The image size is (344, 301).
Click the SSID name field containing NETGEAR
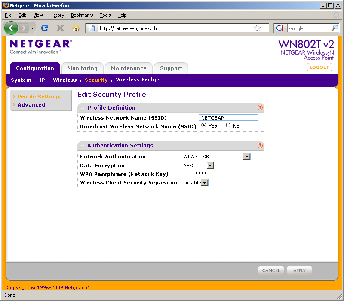(x=228, y=117)
